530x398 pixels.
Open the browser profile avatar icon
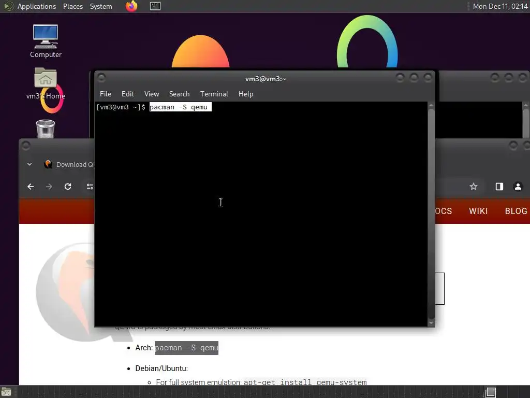click(518, 187)
